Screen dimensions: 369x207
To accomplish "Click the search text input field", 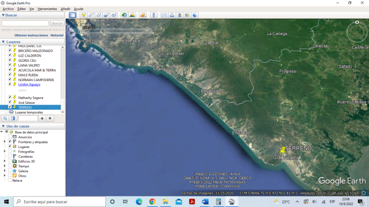I will tap(25, 23).
